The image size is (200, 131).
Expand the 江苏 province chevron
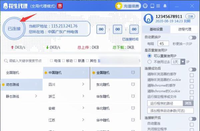click(x=83, y=120)
